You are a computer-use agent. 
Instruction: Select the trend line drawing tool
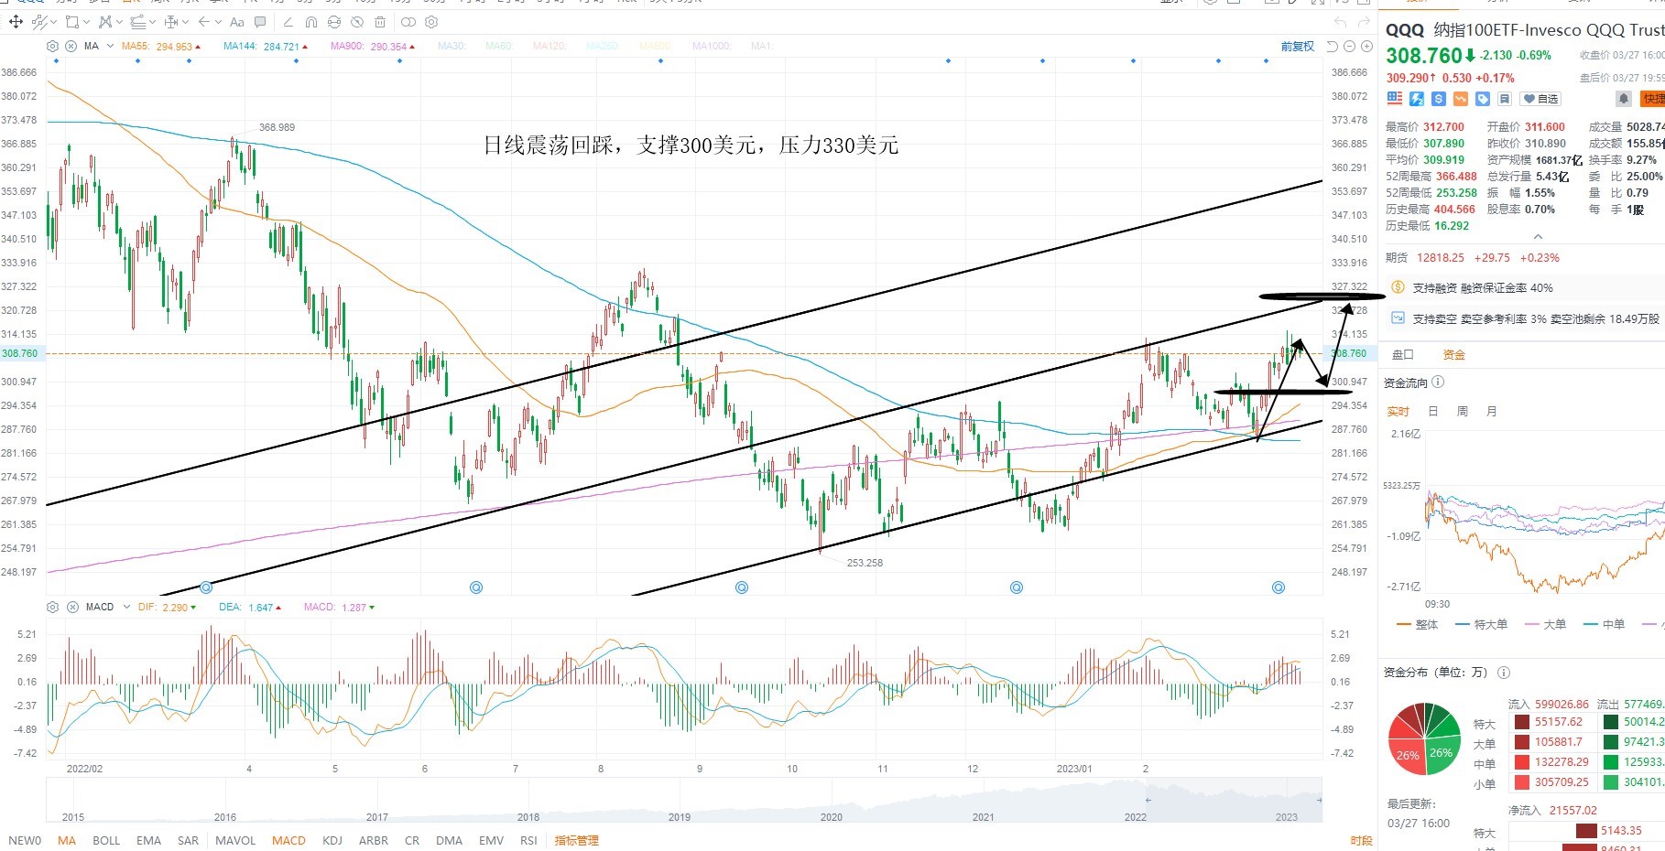coord(38,22)
